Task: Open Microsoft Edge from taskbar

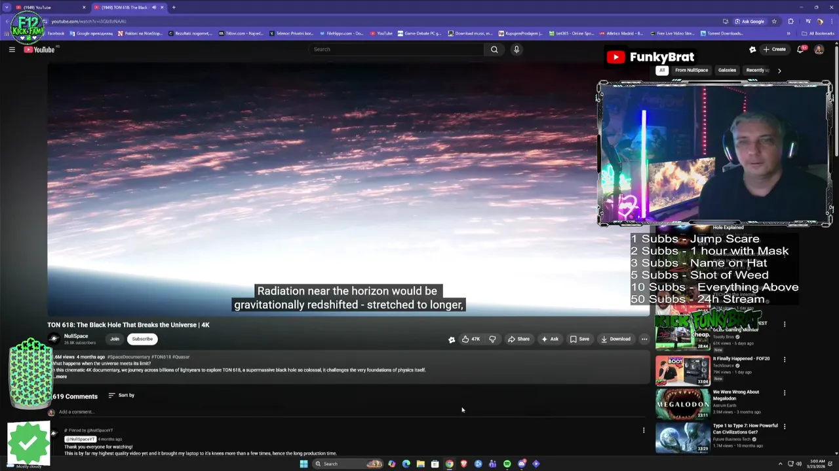Action: pos(406,464)
